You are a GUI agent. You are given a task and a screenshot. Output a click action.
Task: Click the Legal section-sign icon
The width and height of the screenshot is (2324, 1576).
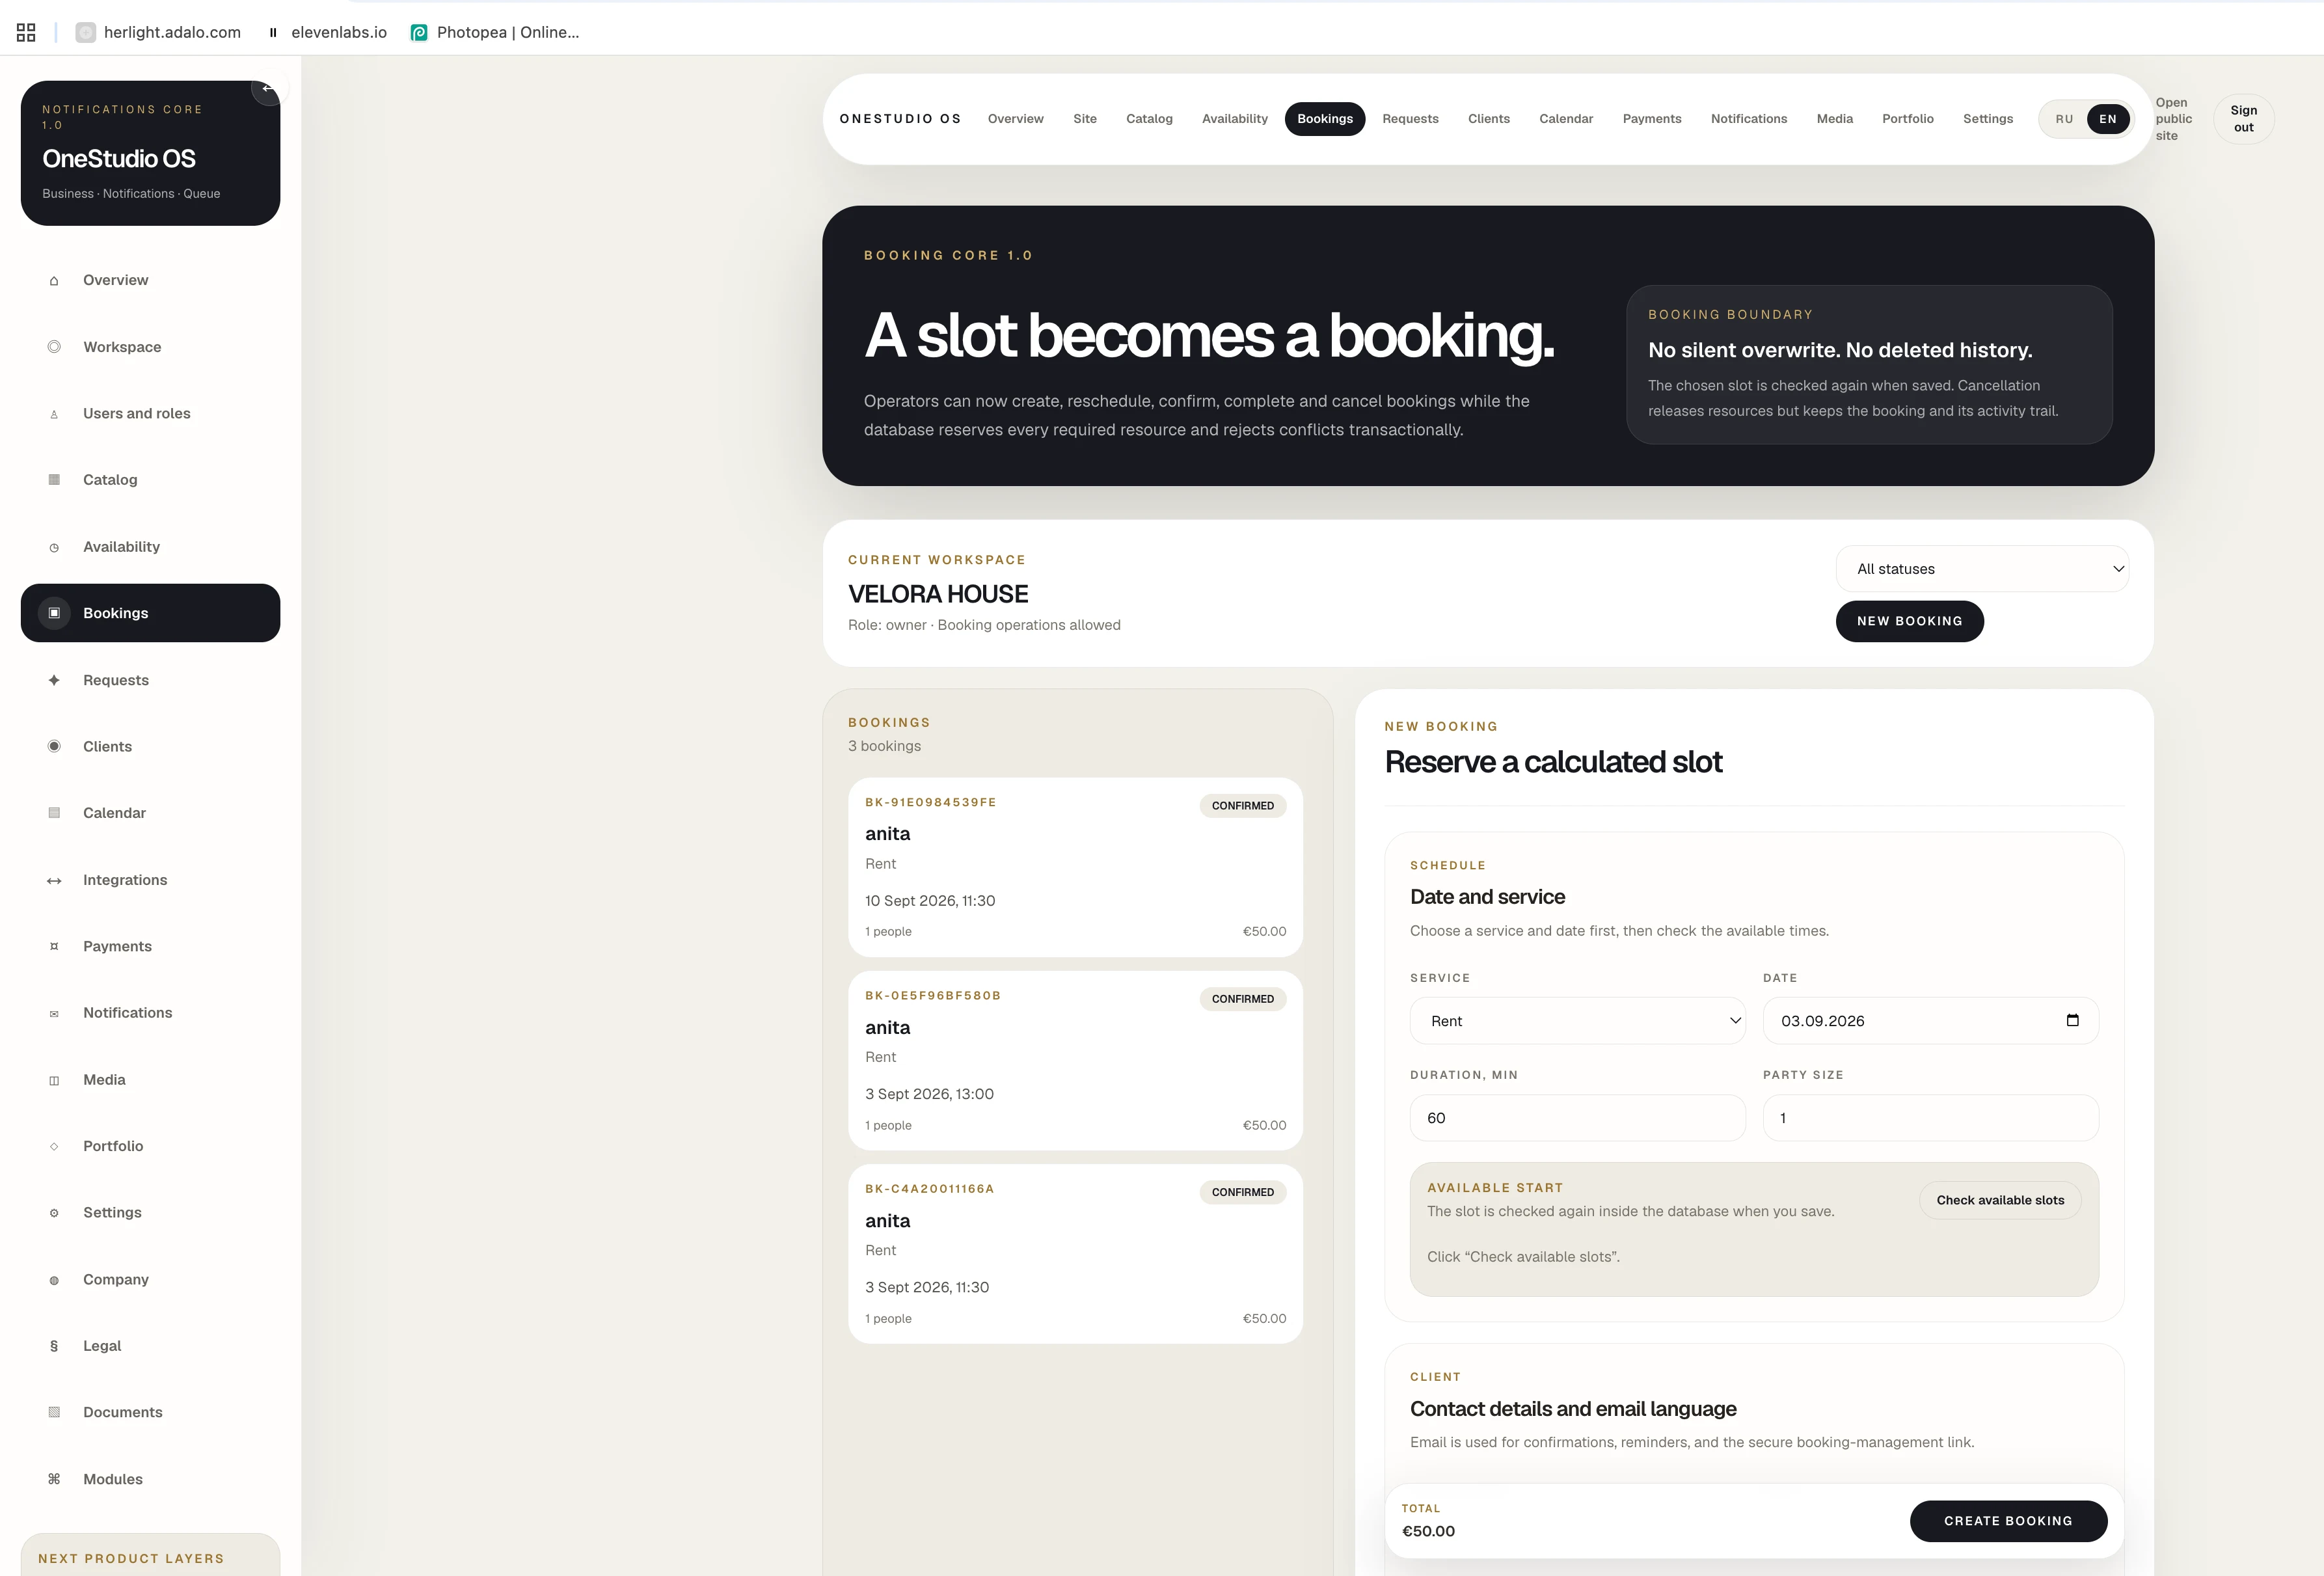point(54,1346)
